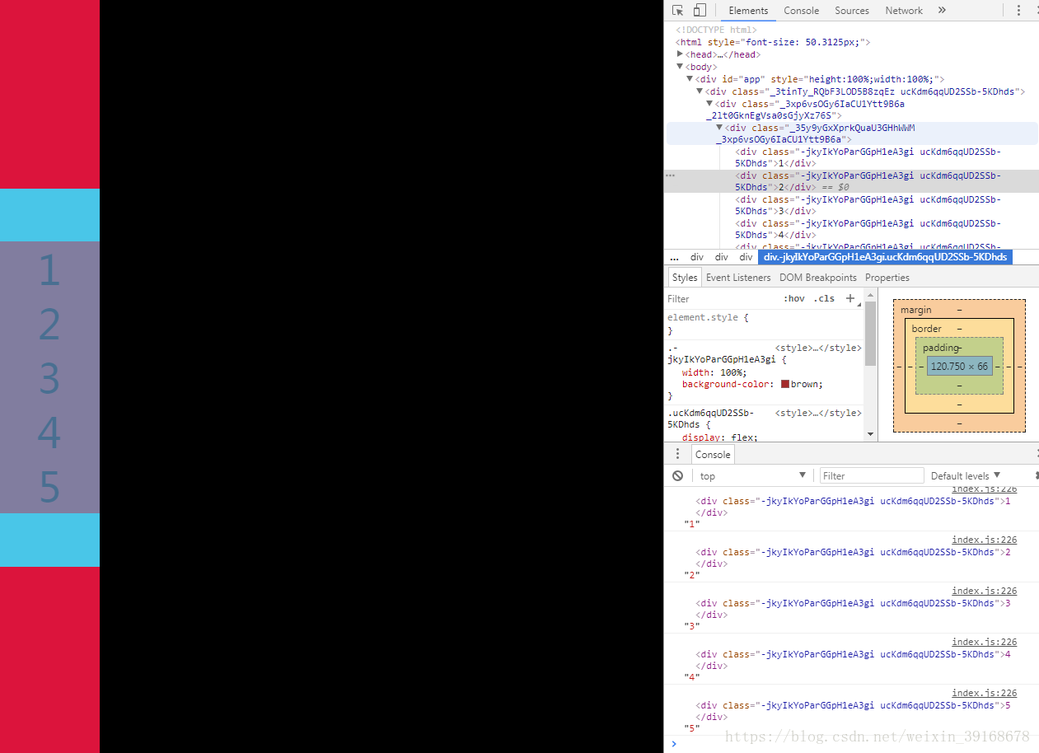The width and height of the screenshot is (1039, 753).
Task: Activate the inspect element picker icon
Action: [x=678, y=11]
